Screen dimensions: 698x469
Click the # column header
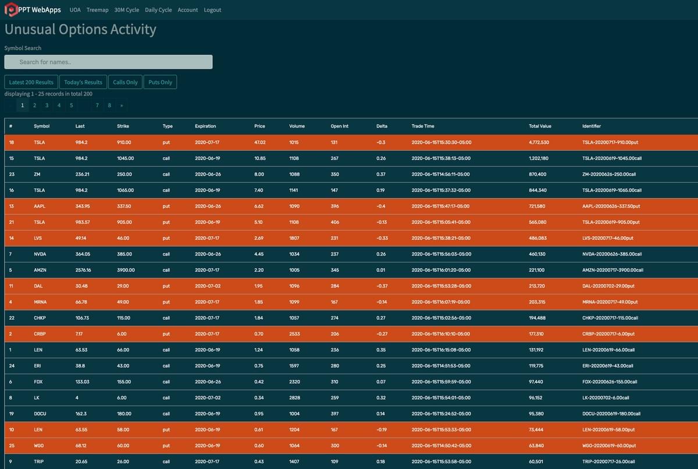click(x=11, y=126)
